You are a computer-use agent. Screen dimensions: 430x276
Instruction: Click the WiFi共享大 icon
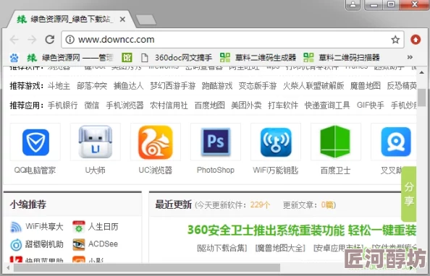pyautogui.click(x=16, y=227)
